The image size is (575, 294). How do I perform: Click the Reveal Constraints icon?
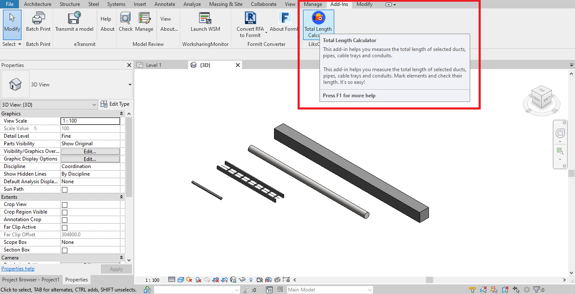[x=286, y=280]
